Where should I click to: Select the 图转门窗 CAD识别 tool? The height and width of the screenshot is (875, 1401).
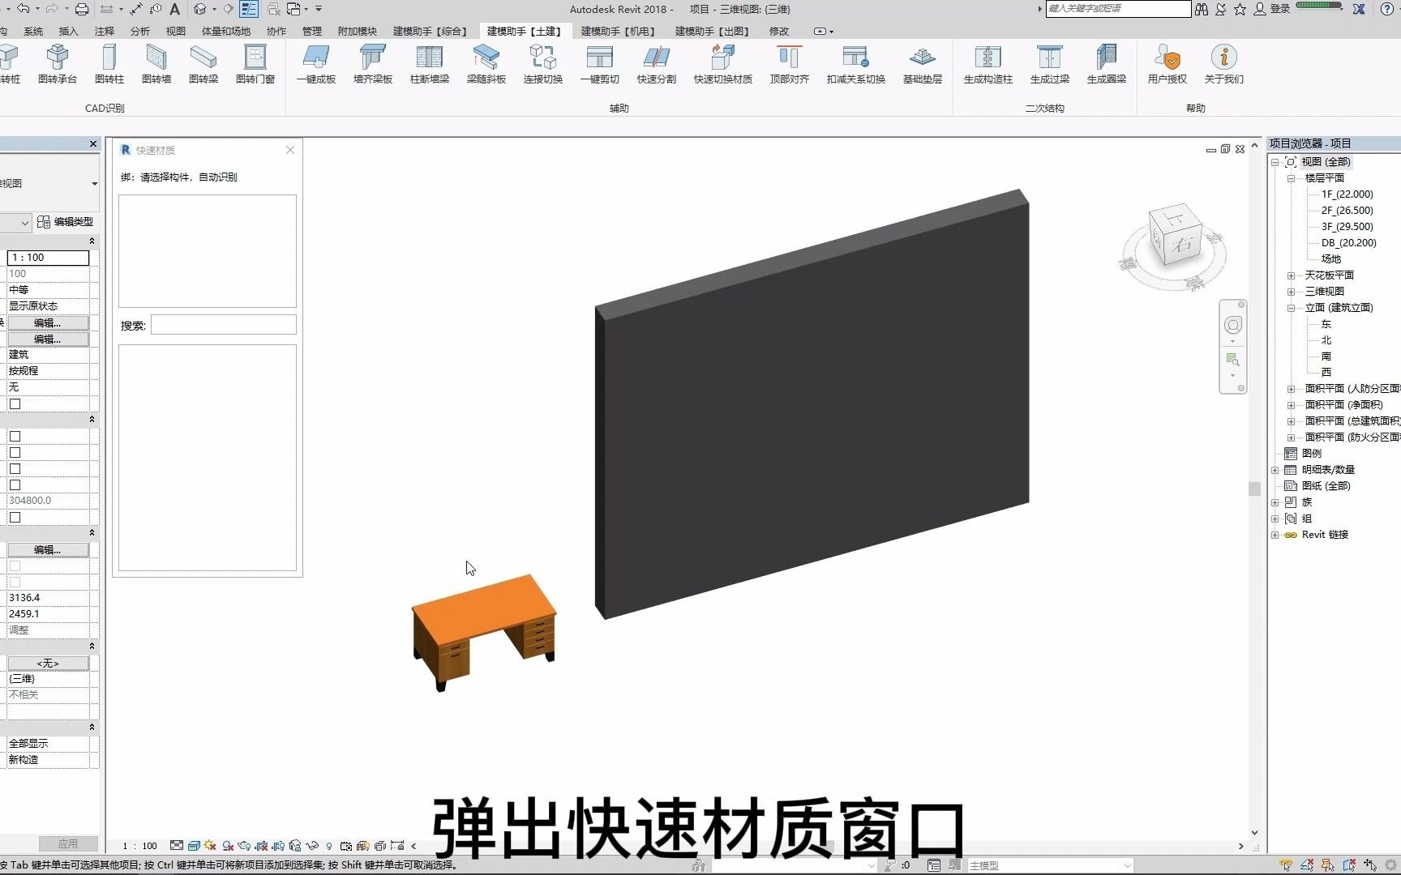click(255, 65)
